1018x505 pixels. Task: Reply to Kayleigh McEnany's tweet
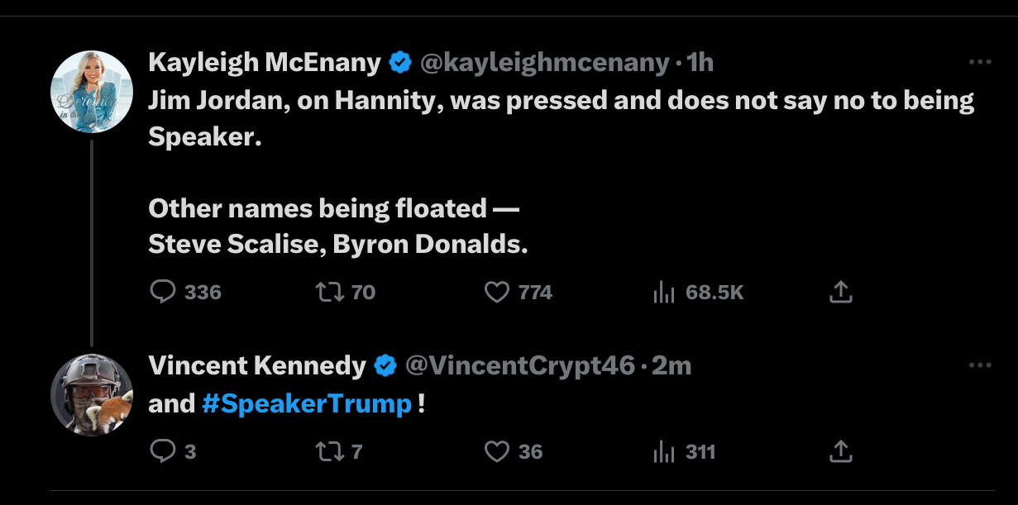(161, 292)
